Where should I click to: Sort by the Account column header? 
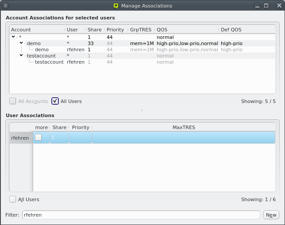coord(37,30)
